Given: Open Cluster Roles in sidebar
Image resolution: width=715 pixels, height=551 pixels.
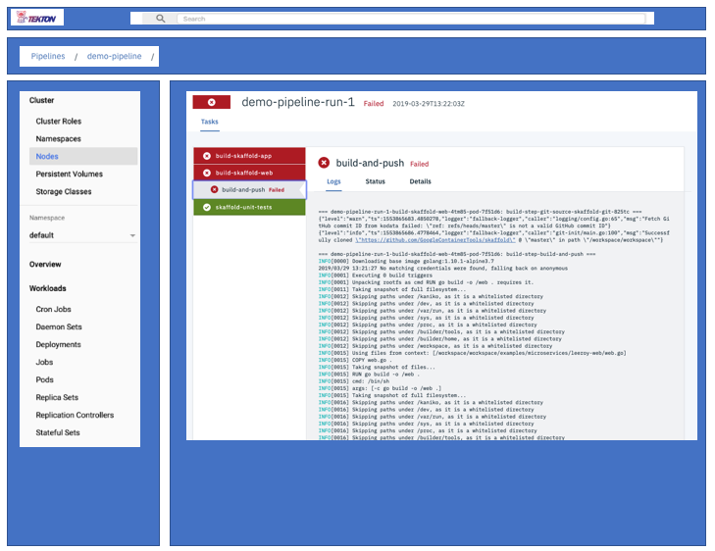Looking at the screenshot, I should [x=59, y=122].
